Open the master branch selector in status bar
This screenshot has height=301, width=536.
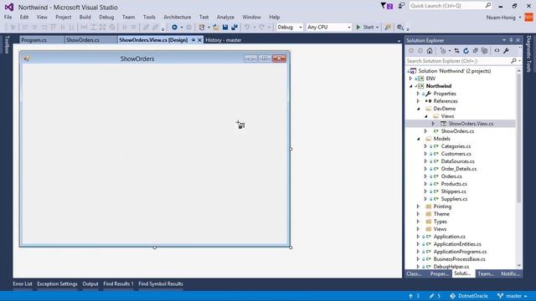(512, 296)
